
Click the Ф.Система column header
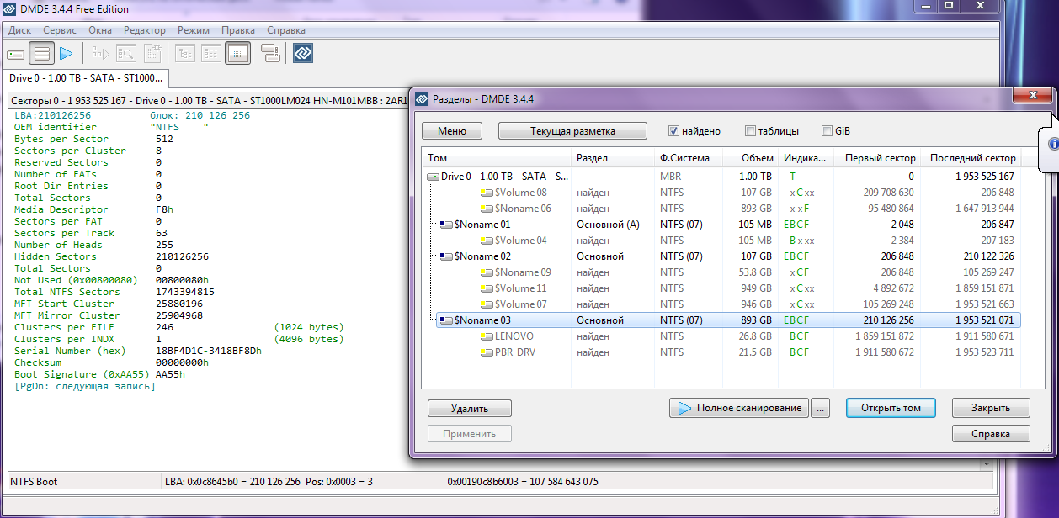[687, 158]
